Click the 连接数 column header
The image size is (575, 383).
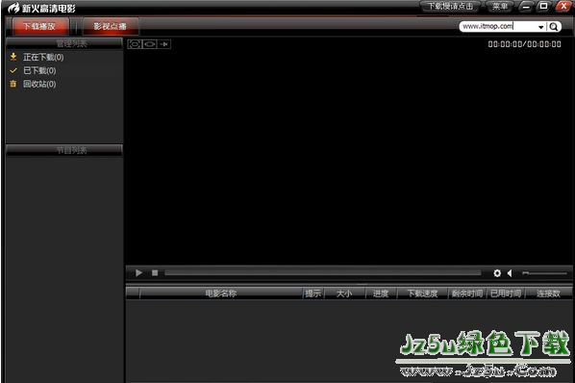(x=549, y=294)
